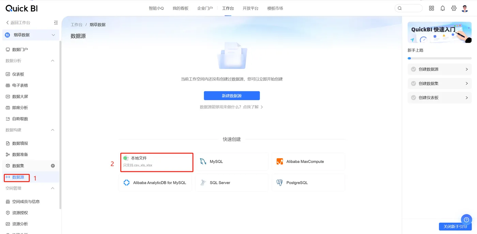Click the 新建数据源 button
477x234 pixels.
(232, 96)
